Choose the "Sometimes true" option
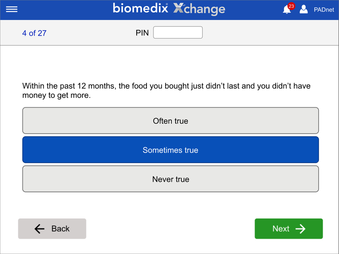Screen dimensions: 339x254 coord(171,150)
